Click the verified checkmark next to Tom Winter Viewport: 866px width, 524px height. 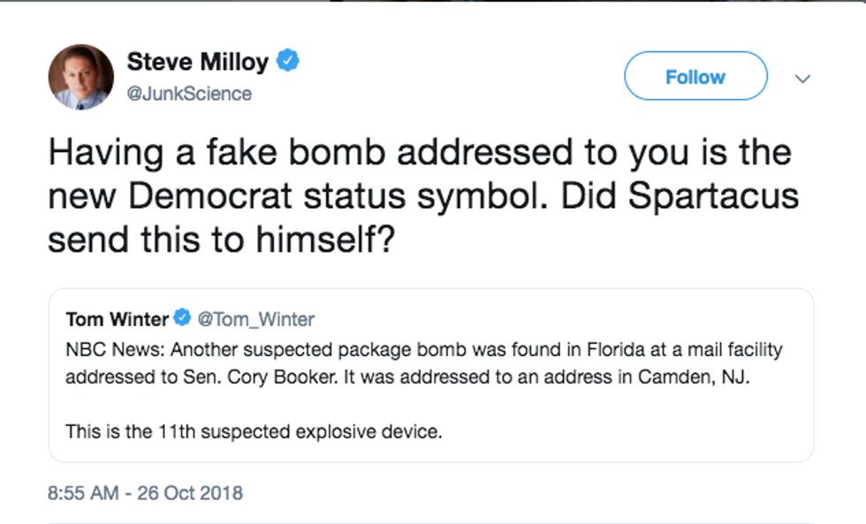pyautogui.click(x=183, y=318)
